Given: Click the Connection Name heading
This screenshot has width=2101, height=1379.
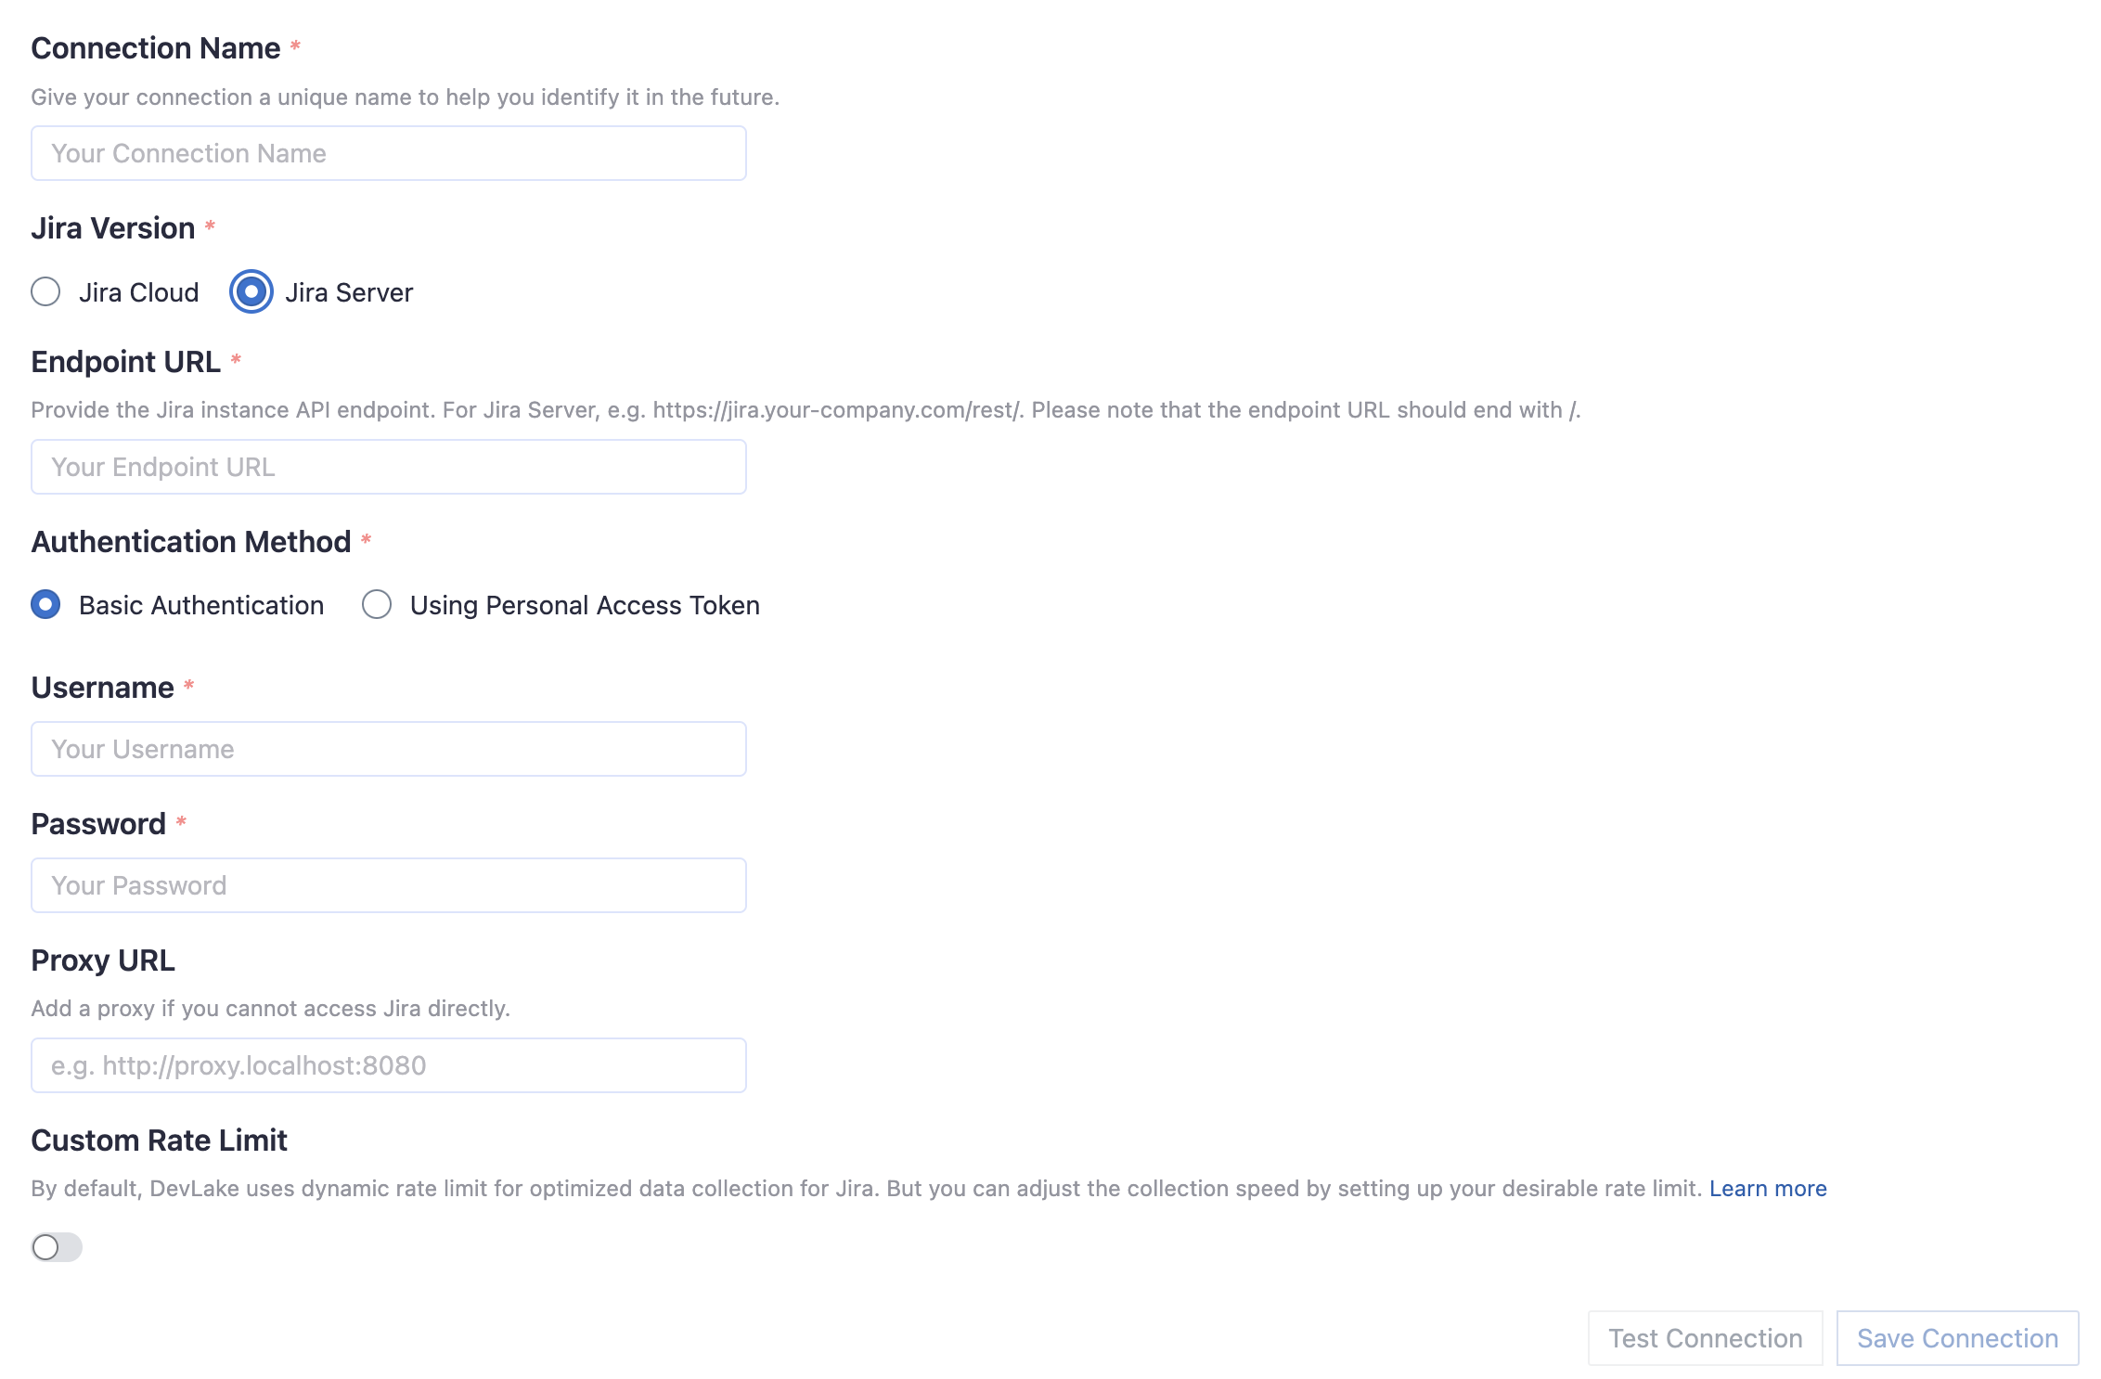Looking at the screenshot, I should click(154, 47).
